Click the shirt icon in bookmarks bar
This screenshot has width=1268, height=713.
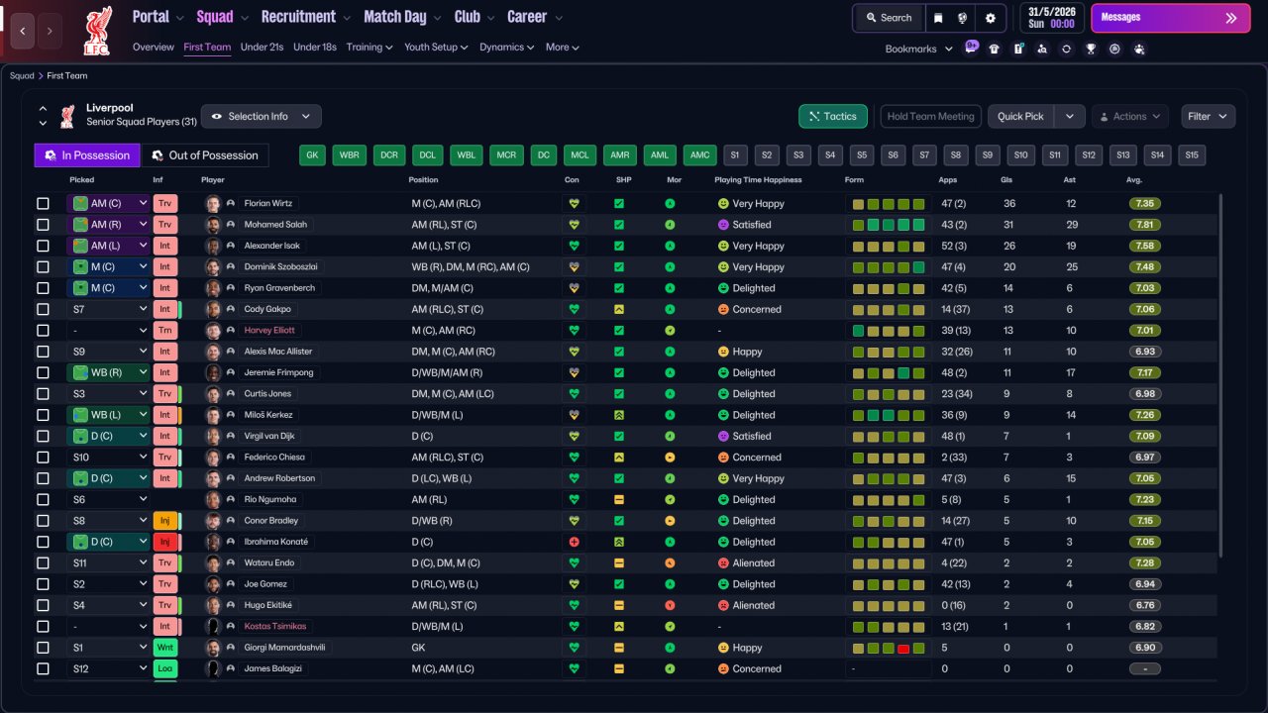coord(994,49)
